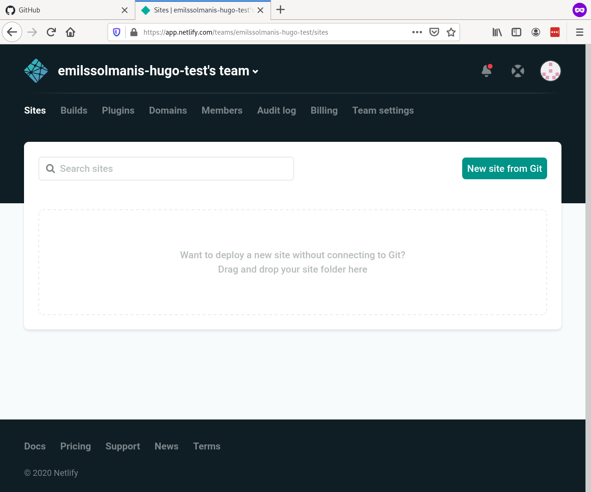Click the drag and drop site folder area
This screenshot has height=492, width=591.
click(x=293, y=262)
